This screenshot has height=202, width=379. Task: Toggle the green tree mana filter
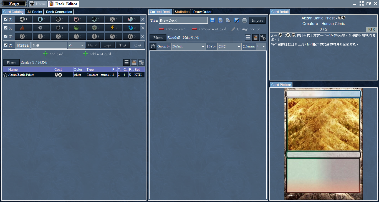(95, 19)
